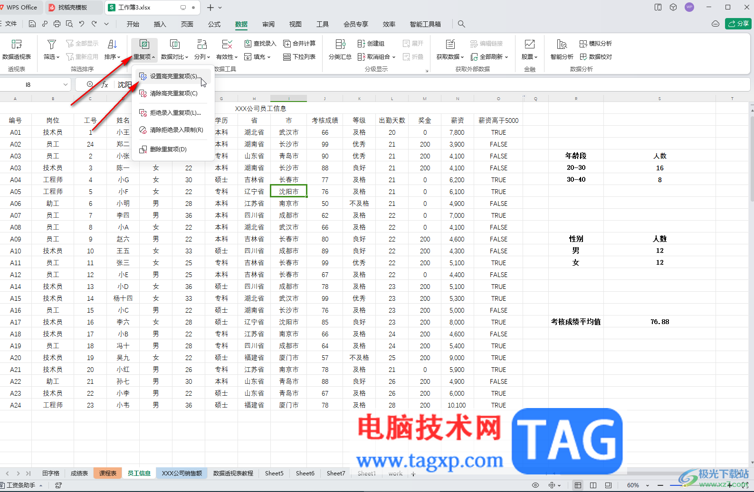Click the 下拉列表 dropdown list icon
The image size is (754, 492).
[x=287, y=57]
